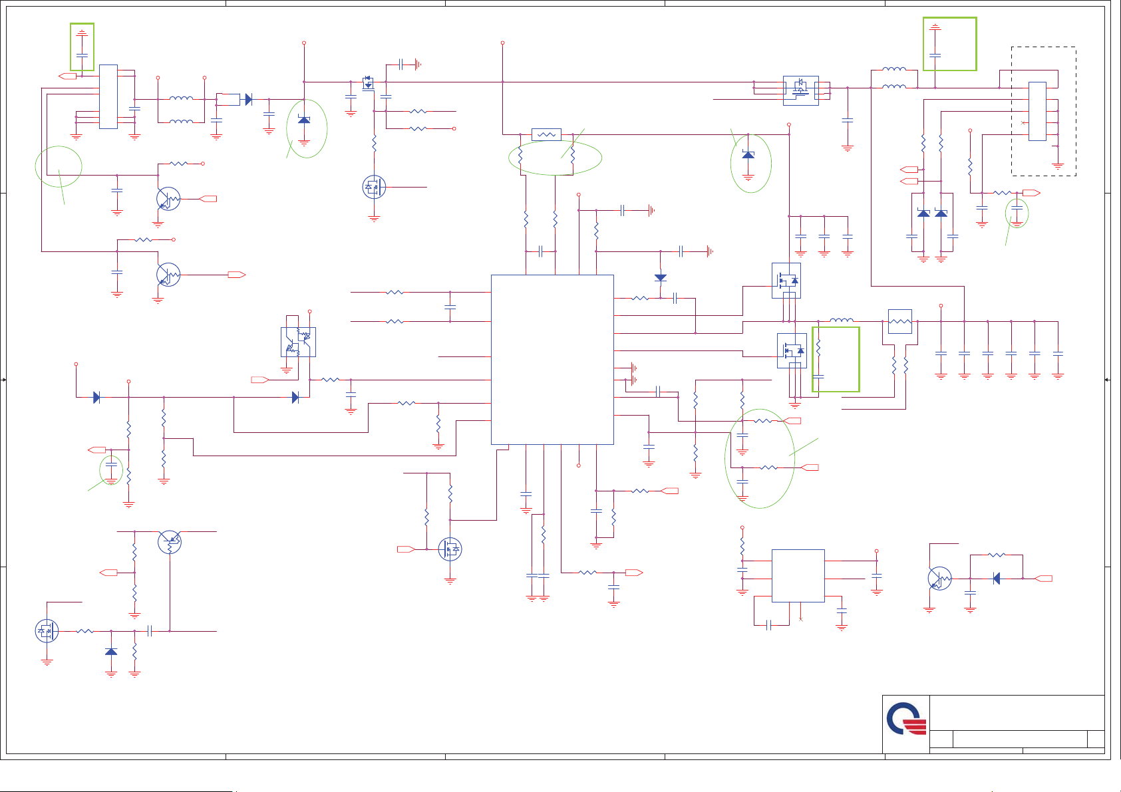1121x792 pixels.
Task: Select the transistor beside bottom-right diode
Action: tap(939, 579)
